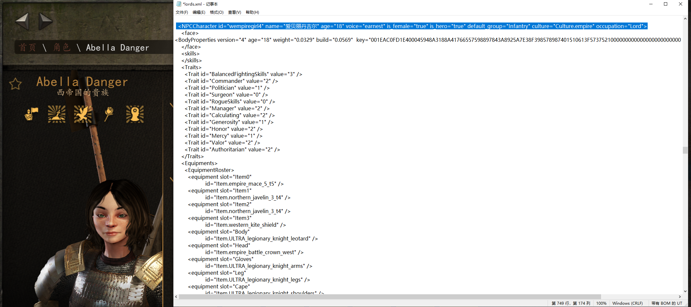Click the Item.western_kite_shield id line

coord(245,225)
